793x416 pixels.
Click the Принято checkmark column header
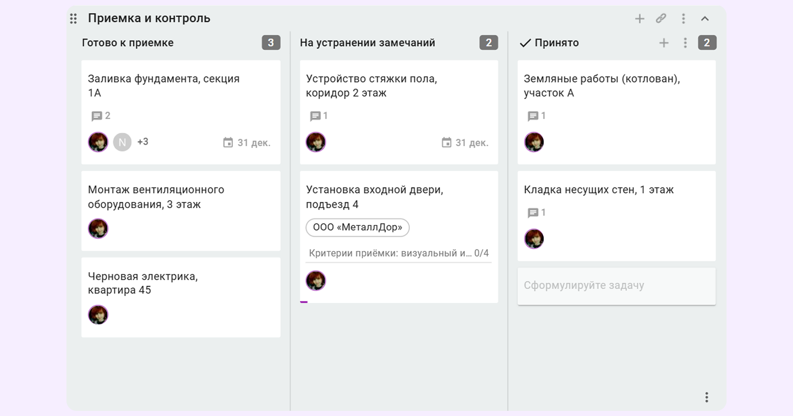(550, 43)
